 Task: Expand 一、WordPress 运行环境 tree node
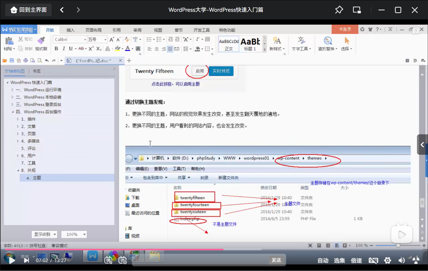[13, 90]
